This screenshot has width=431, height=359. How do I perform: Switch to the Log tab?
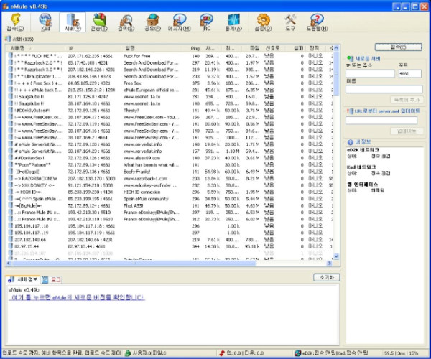coord(52,279)
